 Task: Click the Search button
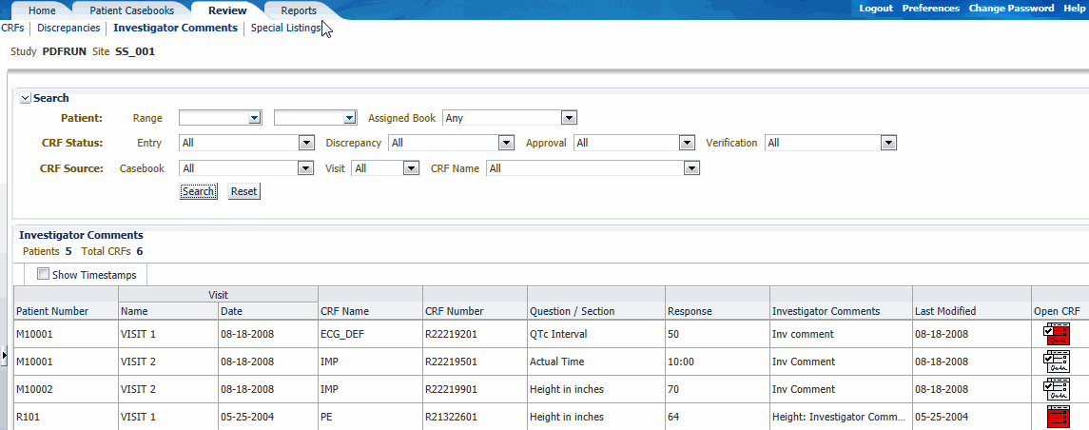198,192
